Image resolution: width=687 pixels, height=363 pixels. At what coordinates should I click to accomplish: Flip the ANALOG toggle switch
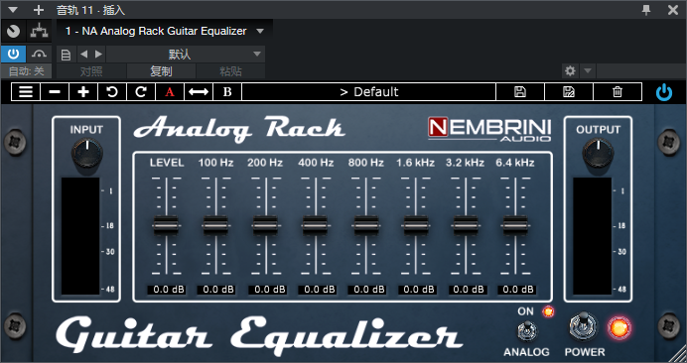(x=526, y=331)
